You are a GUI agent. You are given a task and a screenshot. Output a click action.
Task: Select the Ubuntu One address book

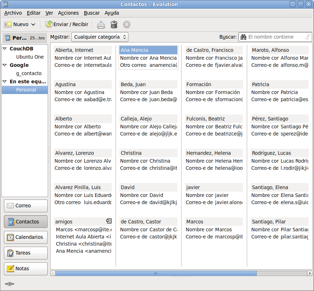click(30, 57)
